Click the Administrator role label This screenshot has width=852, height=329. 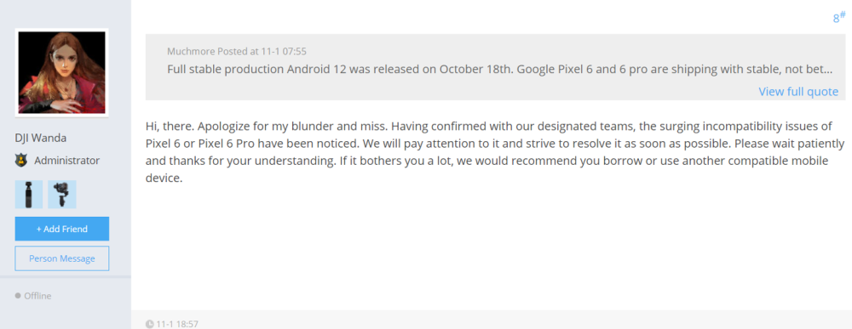[x=66, y=161]
